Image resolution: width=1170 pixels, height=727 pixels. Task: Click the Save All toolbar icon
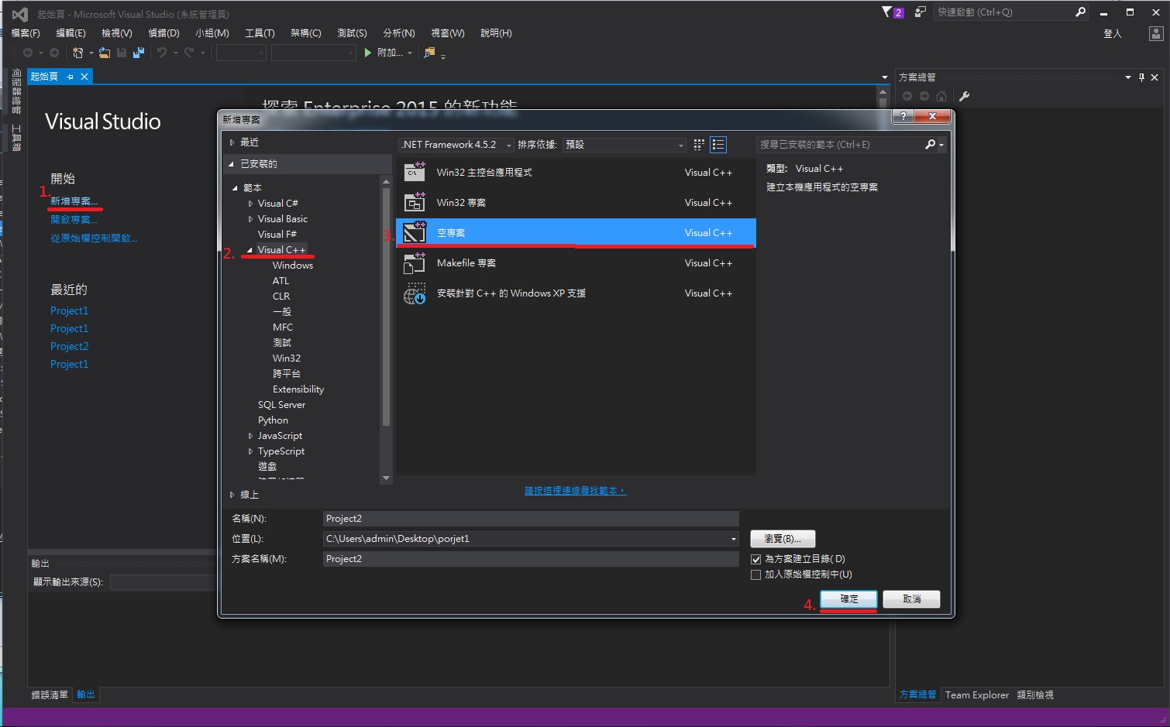click(x=138, y=52)
